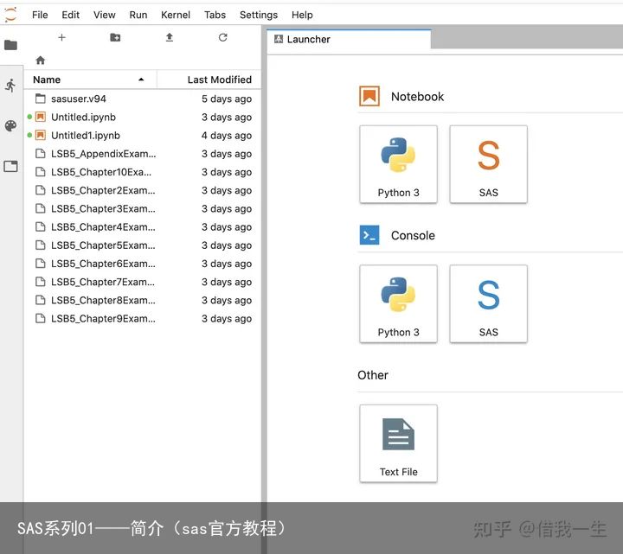The width and height of the screenshot is (623, 554).
Task: Click the Upload Files icon
Action: coord(170,37)
